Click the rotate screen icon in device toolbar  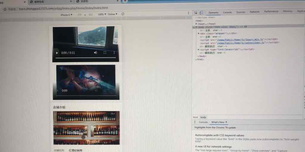[123, 14]
